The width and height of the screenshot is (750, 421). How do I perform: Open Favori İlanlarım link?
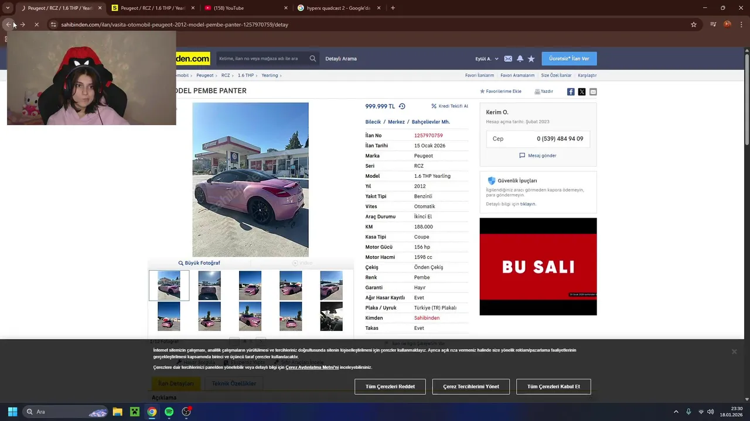point(479,75)
